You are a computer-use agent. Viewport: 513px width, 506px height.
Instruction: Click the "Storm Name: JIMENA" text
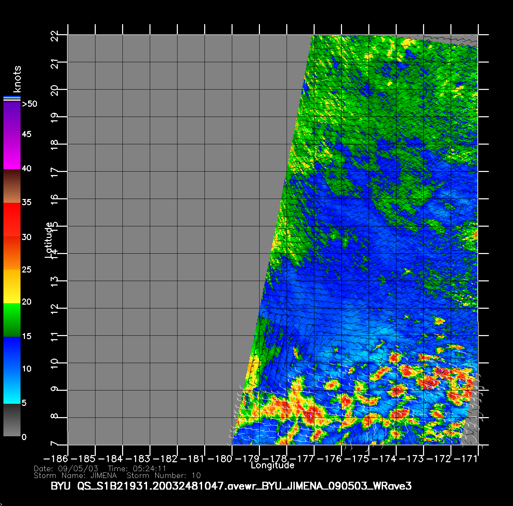pyautogui.click(x=75, y=476)
